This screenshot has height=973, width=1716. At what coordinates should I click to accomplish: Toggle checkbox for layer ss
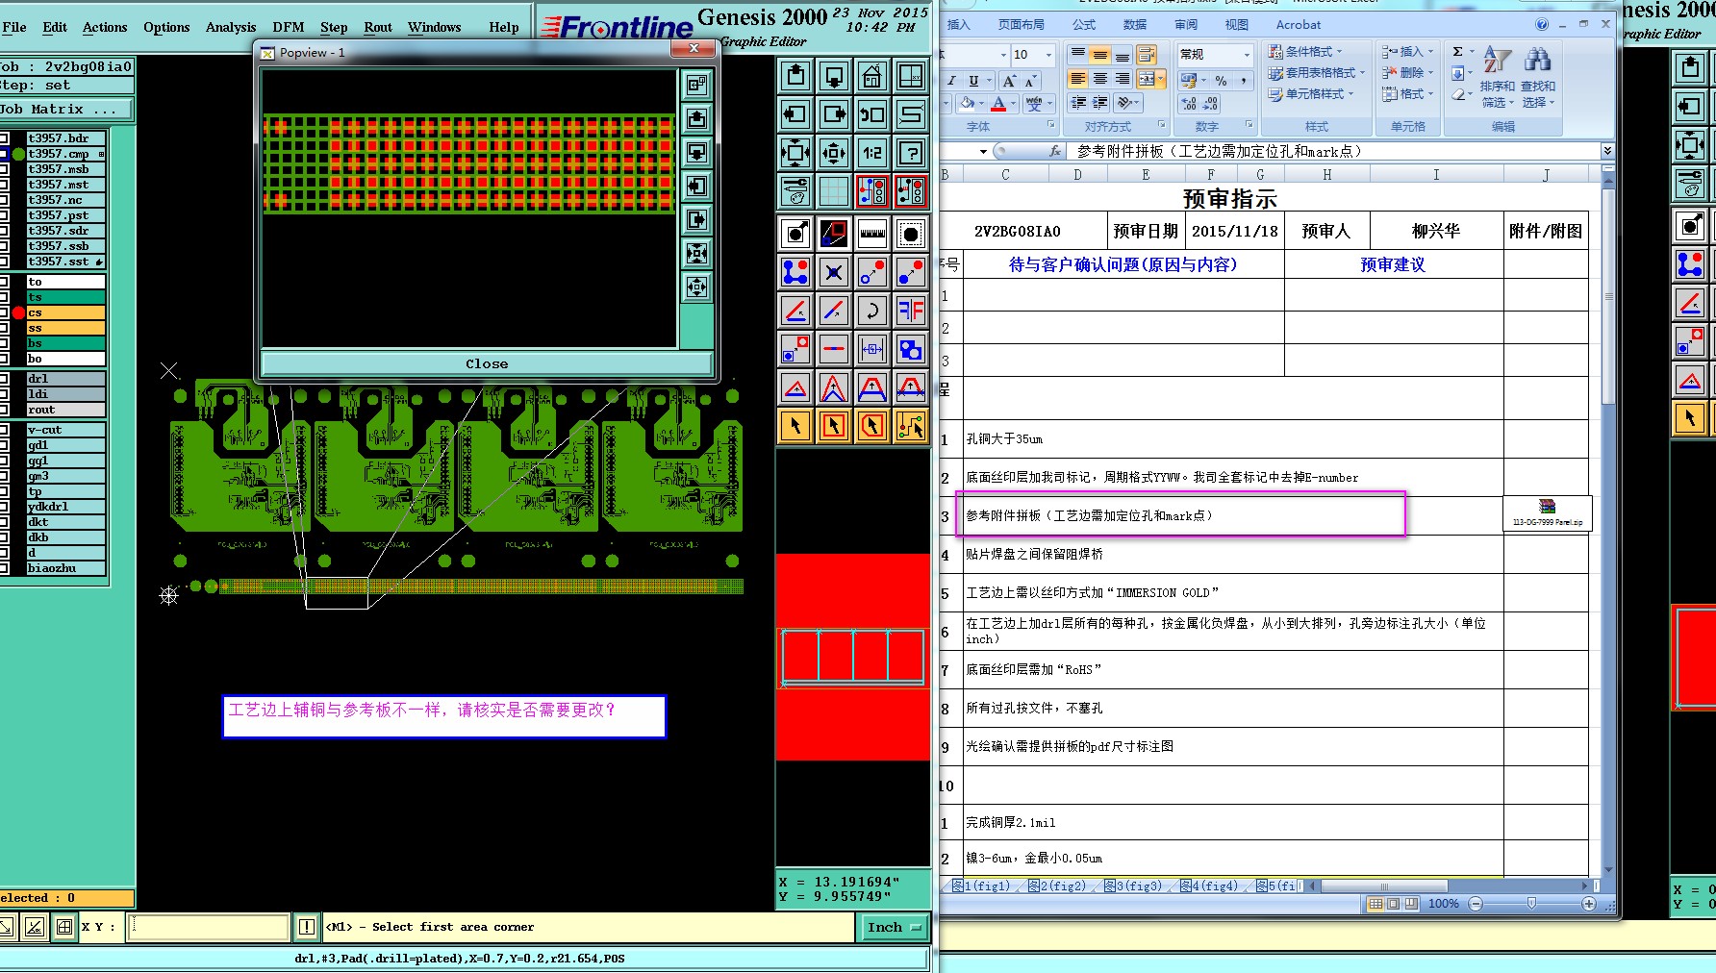(x=4, y=328)
